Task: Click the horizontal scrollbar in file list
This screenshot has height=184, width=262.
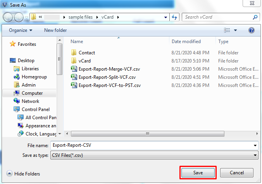Action: [147, 134]
